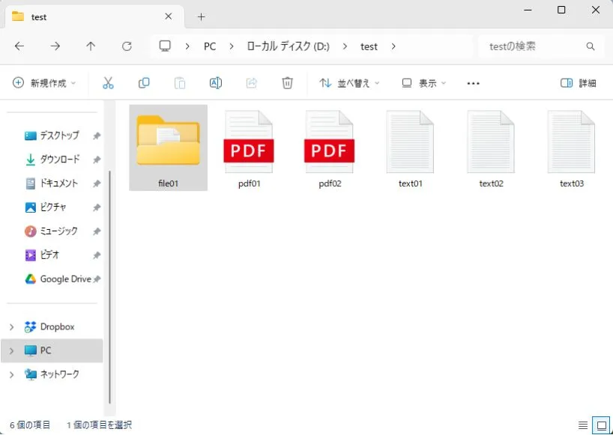
Task: Go up one folder with up arrow
Action: tap(91, 46)
